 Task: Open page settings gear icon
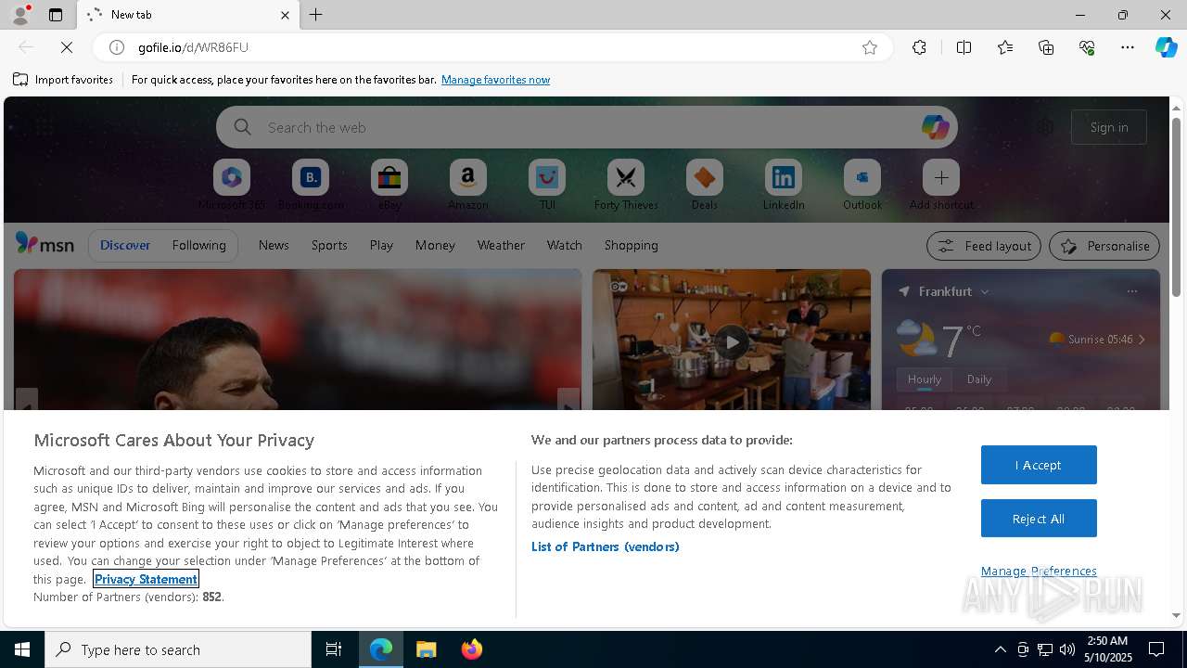click(1046, 127)
